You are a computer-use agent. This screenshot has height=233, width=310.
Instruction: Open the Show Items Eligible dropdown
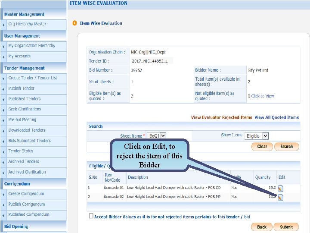tap(257, 136)
